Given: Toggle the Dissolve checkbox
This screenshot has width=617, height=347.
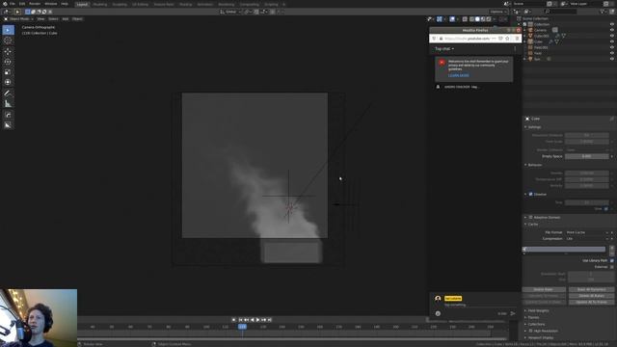Looking at the screenshot, I should [531, 195].
